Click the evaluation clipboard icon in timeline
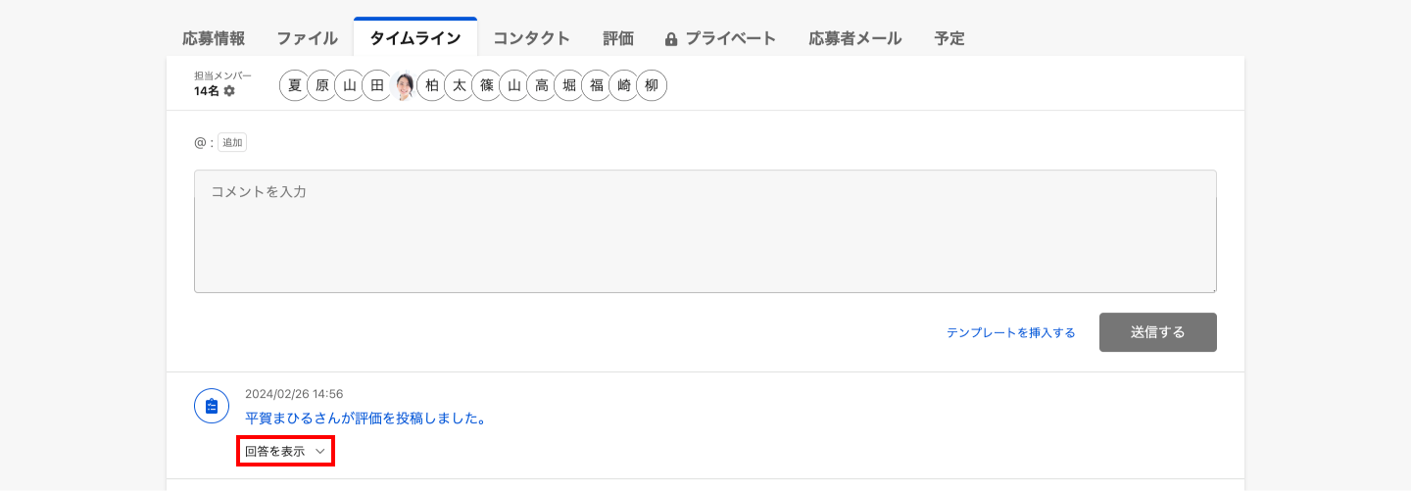Viewport: 1411px width, 491px height. 212,406
